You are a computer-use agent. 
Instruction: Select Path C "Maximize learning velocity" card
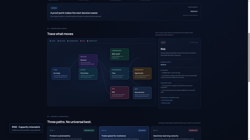[176, 133]
